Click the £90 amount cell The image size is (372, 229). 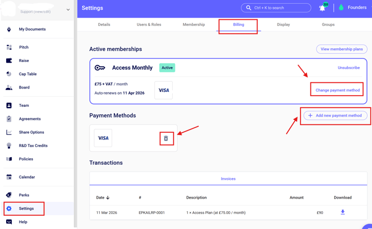[320, 213]
